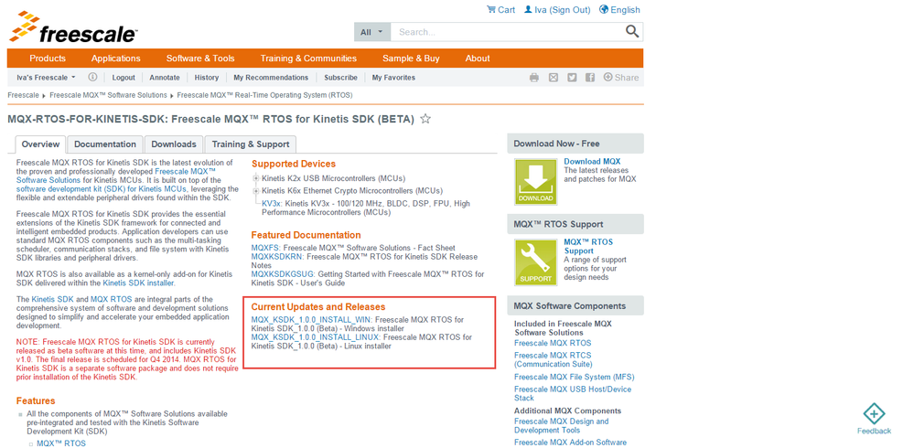The image size is (914, 448).
Task: Open the Kinetis SDK installer link
Action: point(138,283)
